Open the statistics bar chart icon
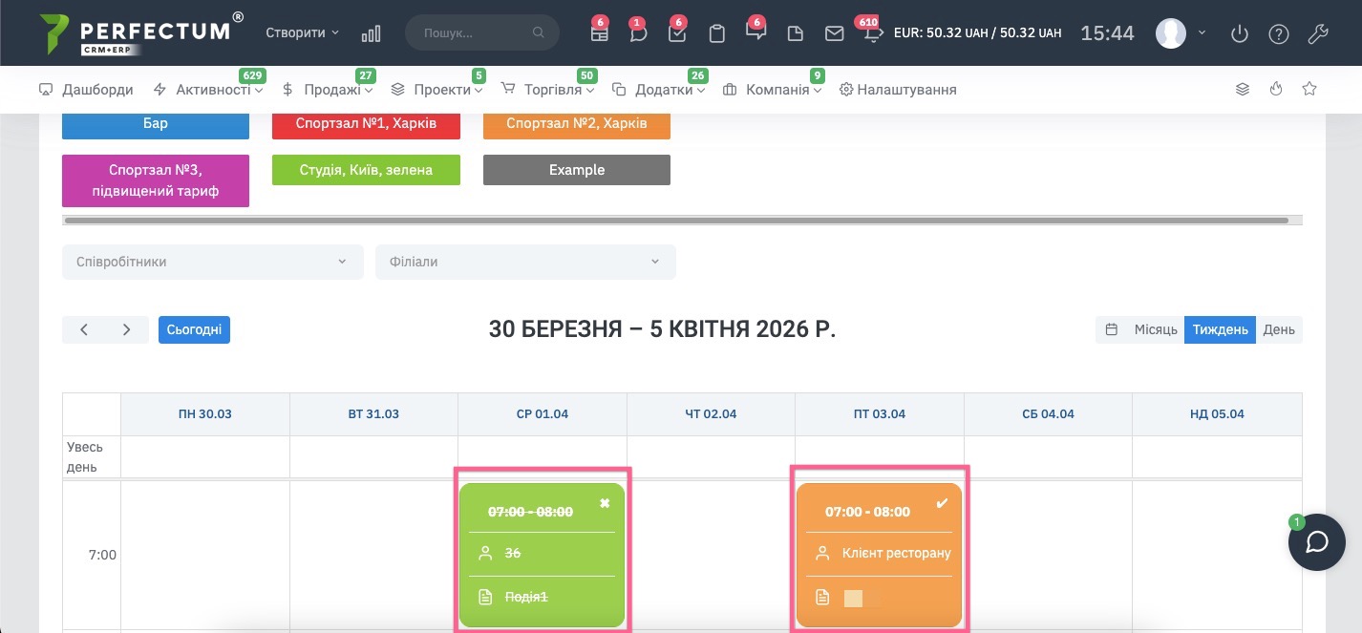1362x633 pixels. (x=371, y=33)
